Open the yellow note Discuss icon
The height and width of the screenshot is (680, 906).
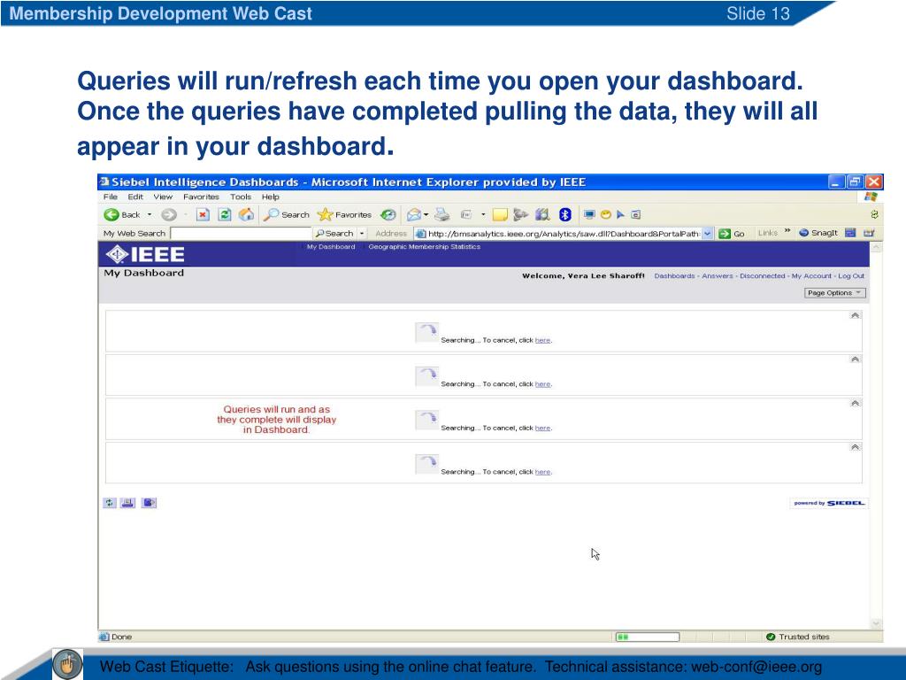tap(500, 215)
